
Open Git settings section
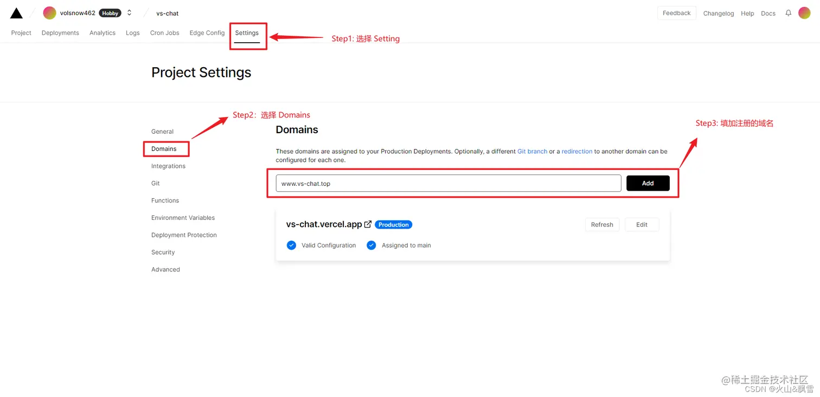[156, 184]
